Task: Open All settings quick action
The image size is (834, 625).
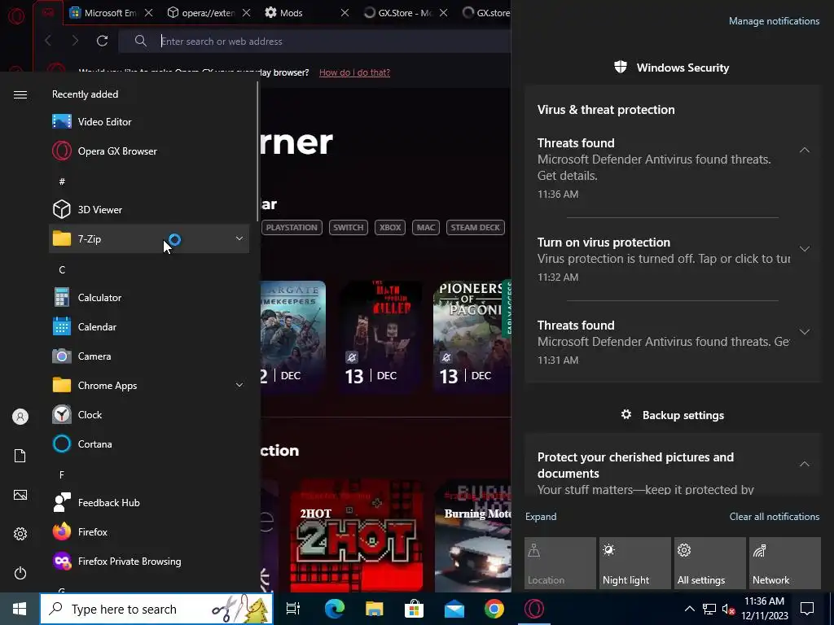Action: tap(710, 563)
